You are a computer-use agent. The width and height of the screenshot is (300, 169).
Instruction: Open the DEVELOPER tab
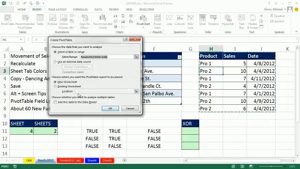pyautogui.click(x=147, y=9)
